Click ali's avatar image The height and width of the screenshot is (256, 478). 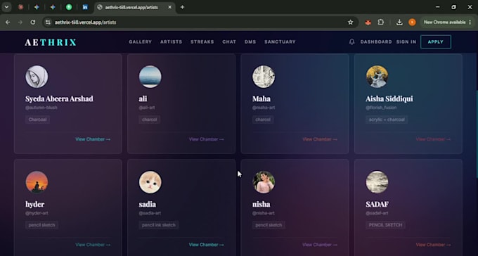point(150,77)
